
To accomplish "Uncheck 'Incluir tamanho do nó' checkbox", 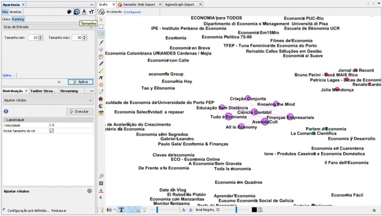I will (52, 131).
